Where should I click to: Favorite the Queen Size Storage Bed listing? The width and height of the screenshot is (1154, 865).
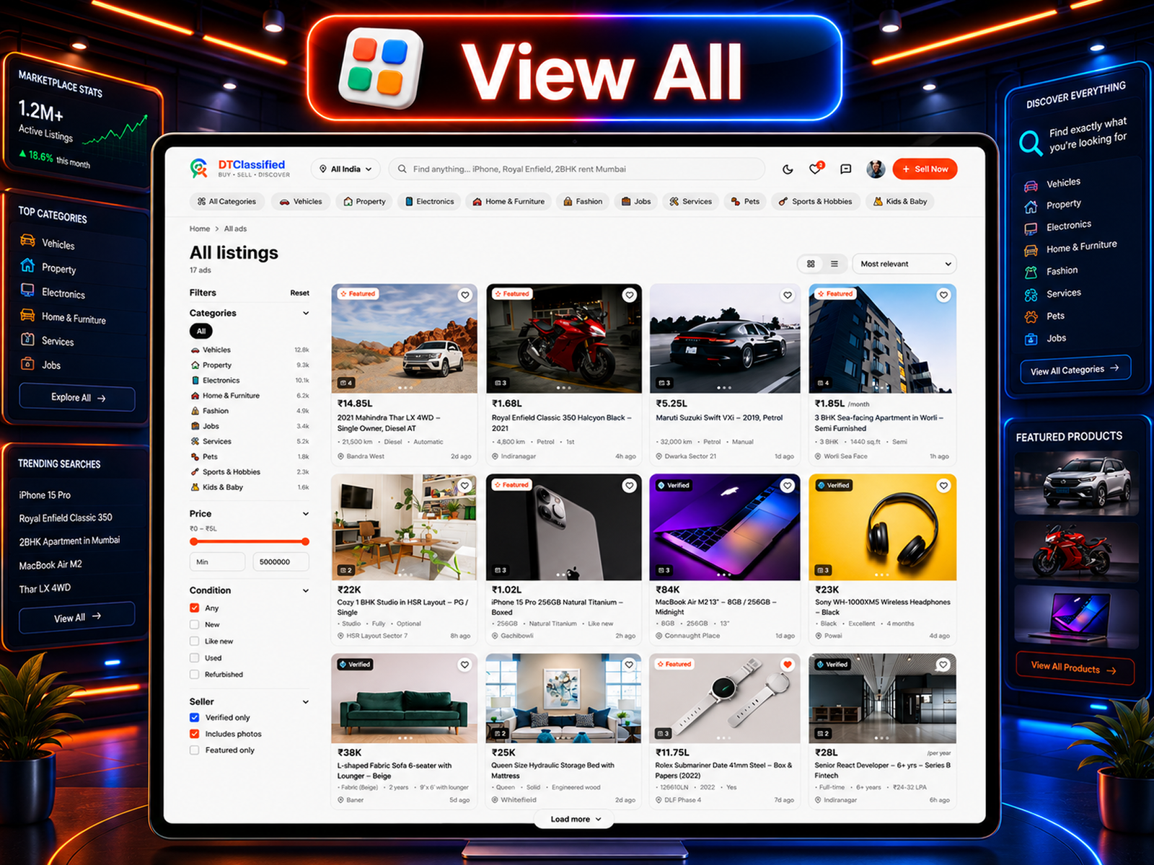tap(630, 665)
